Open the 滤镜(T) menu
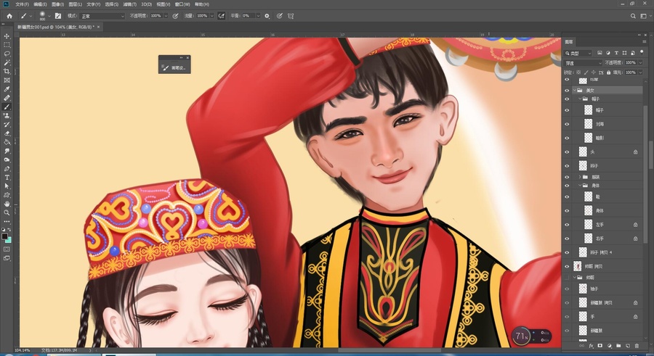 [x=130, y=4]
